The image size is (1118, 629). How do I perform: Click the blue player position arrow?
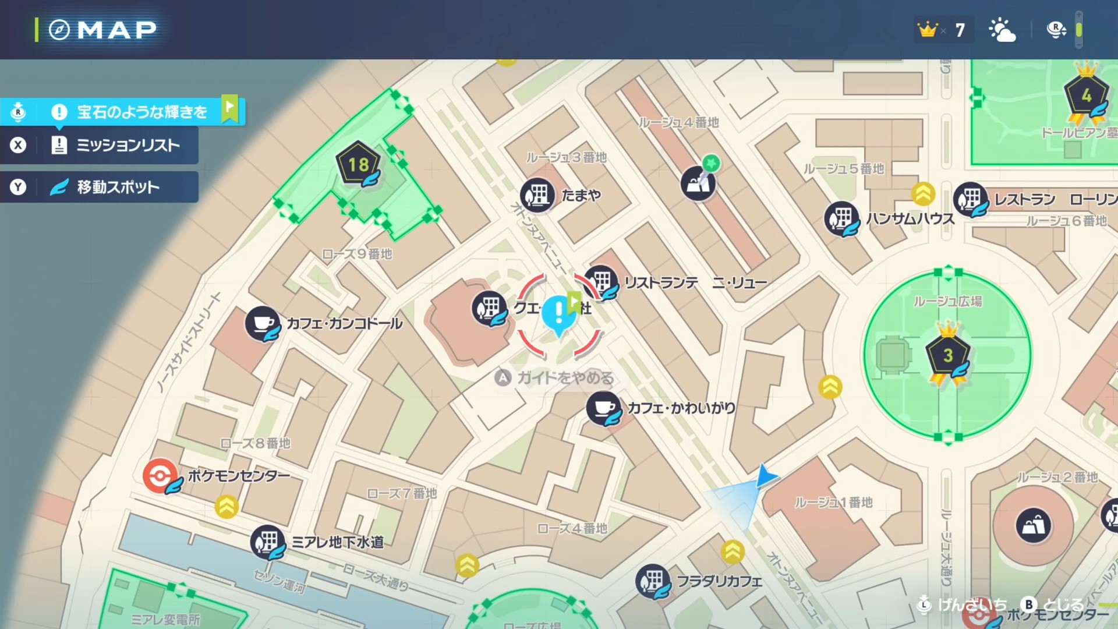[x=765, y=476]
